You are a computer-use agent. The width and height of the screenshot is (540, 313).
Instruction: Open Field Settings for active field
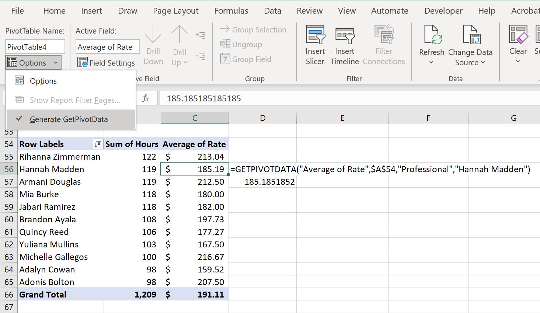(x=106, y=63)
